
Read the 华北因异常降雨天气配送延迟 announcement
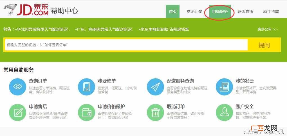click(x=42, y=29)
